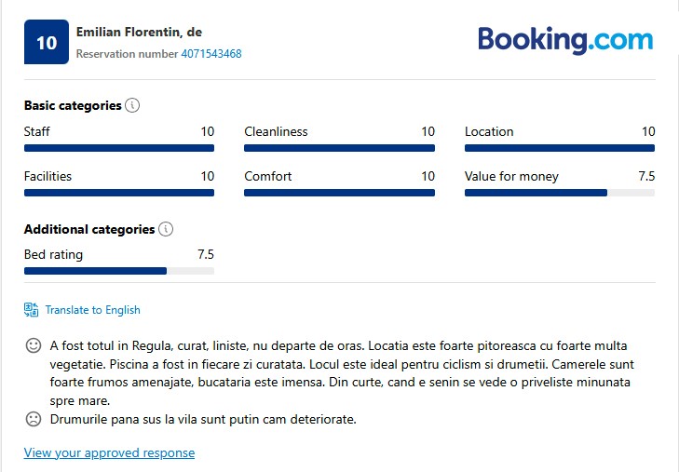Open reservation number 4071543468
The width and height of the screenshot is (679, 472).
[x=210, y=54]
